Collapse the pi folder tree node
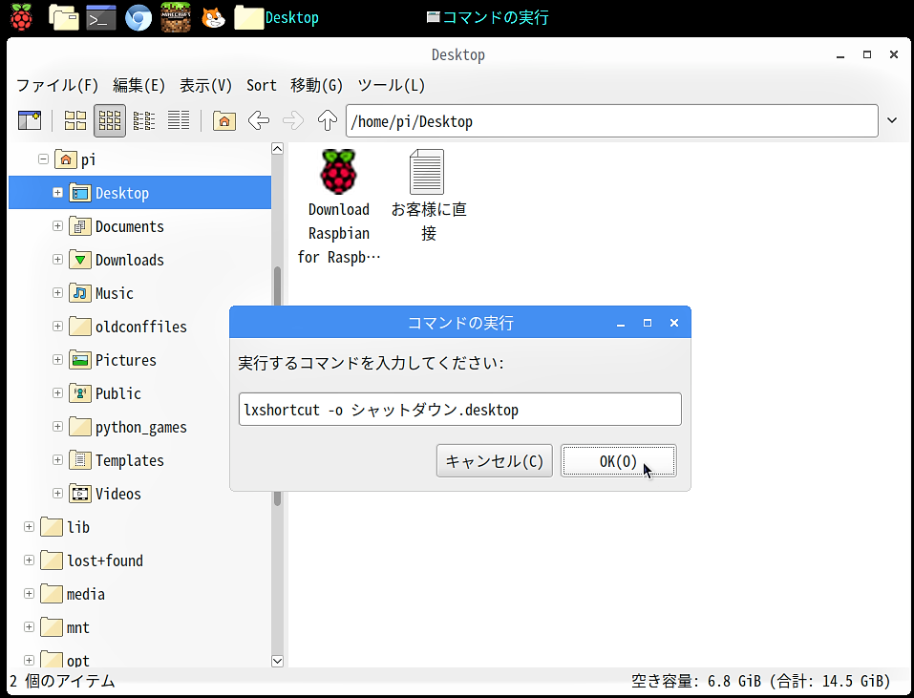 (43, 159)
